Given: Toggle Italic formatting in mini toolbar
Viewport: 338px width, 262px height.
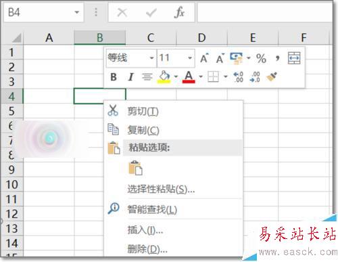Looking at the screenshot, I should click(x=130, y=77).
